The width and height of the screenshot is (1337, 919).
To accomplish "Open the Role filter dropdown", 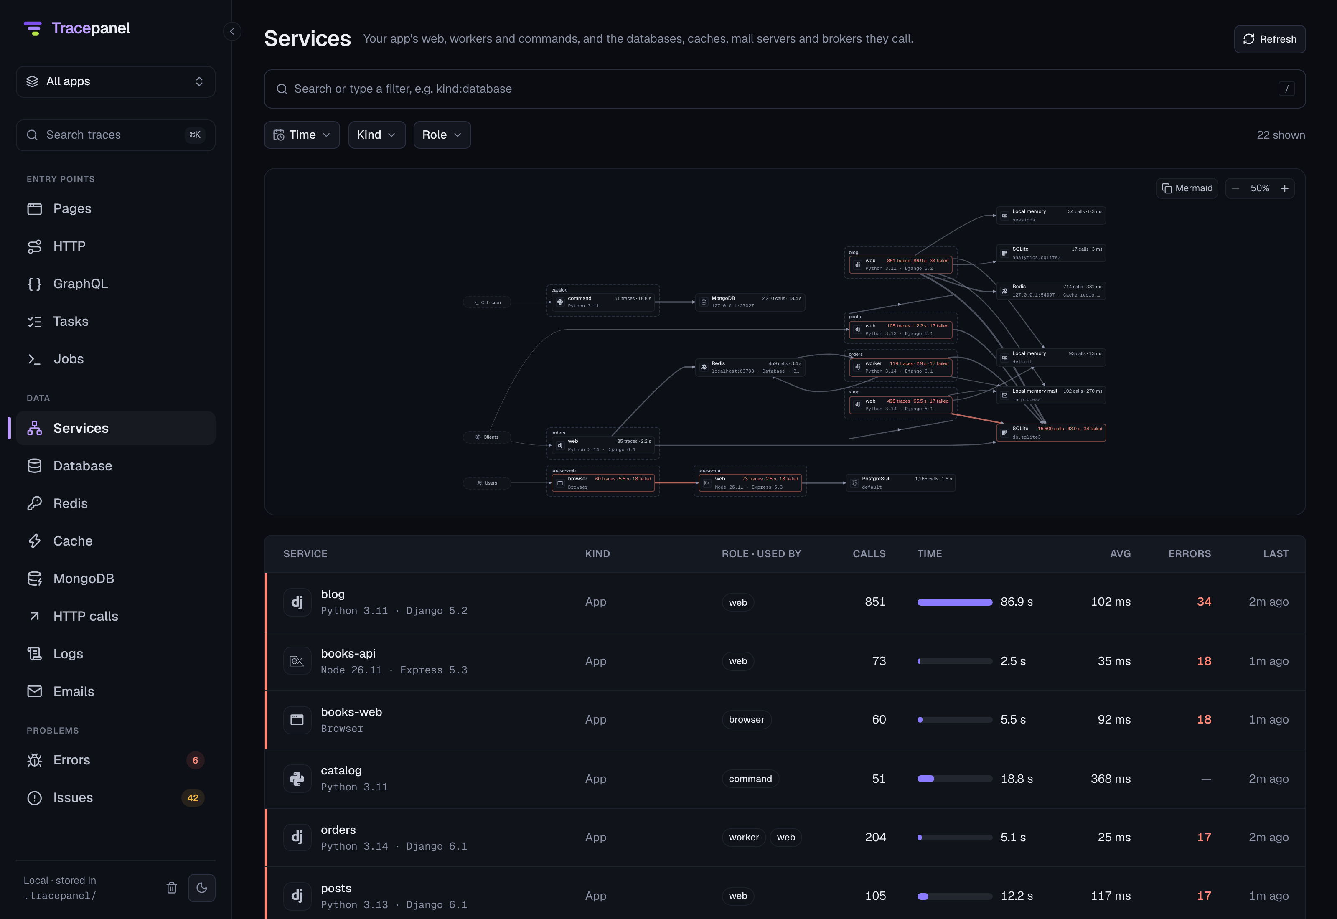I will 442,135.
